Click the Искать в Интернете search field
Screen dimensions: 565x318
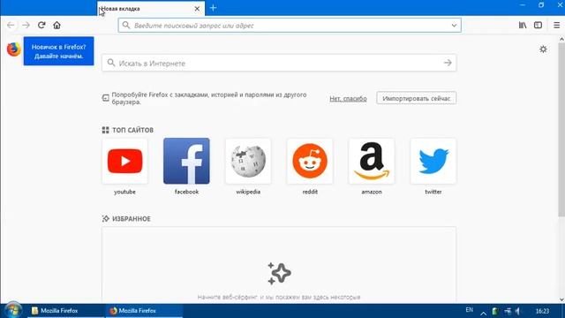coord(279,63)
